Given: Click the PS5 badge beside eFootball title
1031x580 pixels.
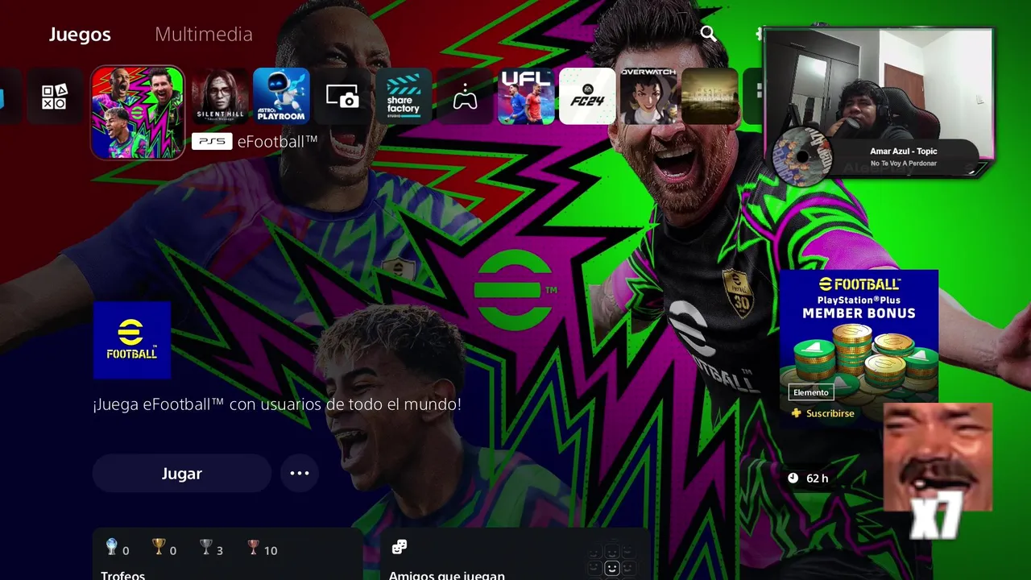Looking at the screenshot, I should click(x=212, y=142).
